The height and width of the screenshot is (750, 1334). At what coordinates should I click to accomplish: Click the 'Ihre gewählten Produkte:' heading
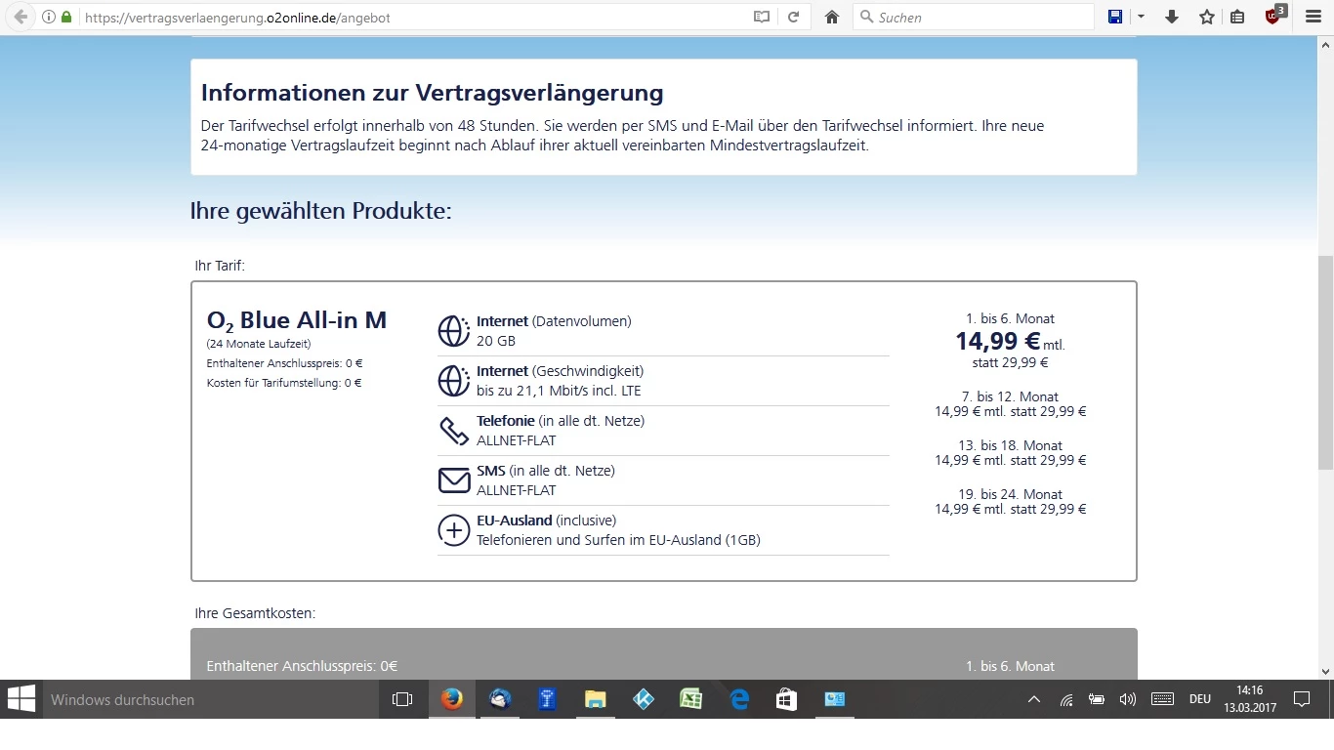coord(321,211)
